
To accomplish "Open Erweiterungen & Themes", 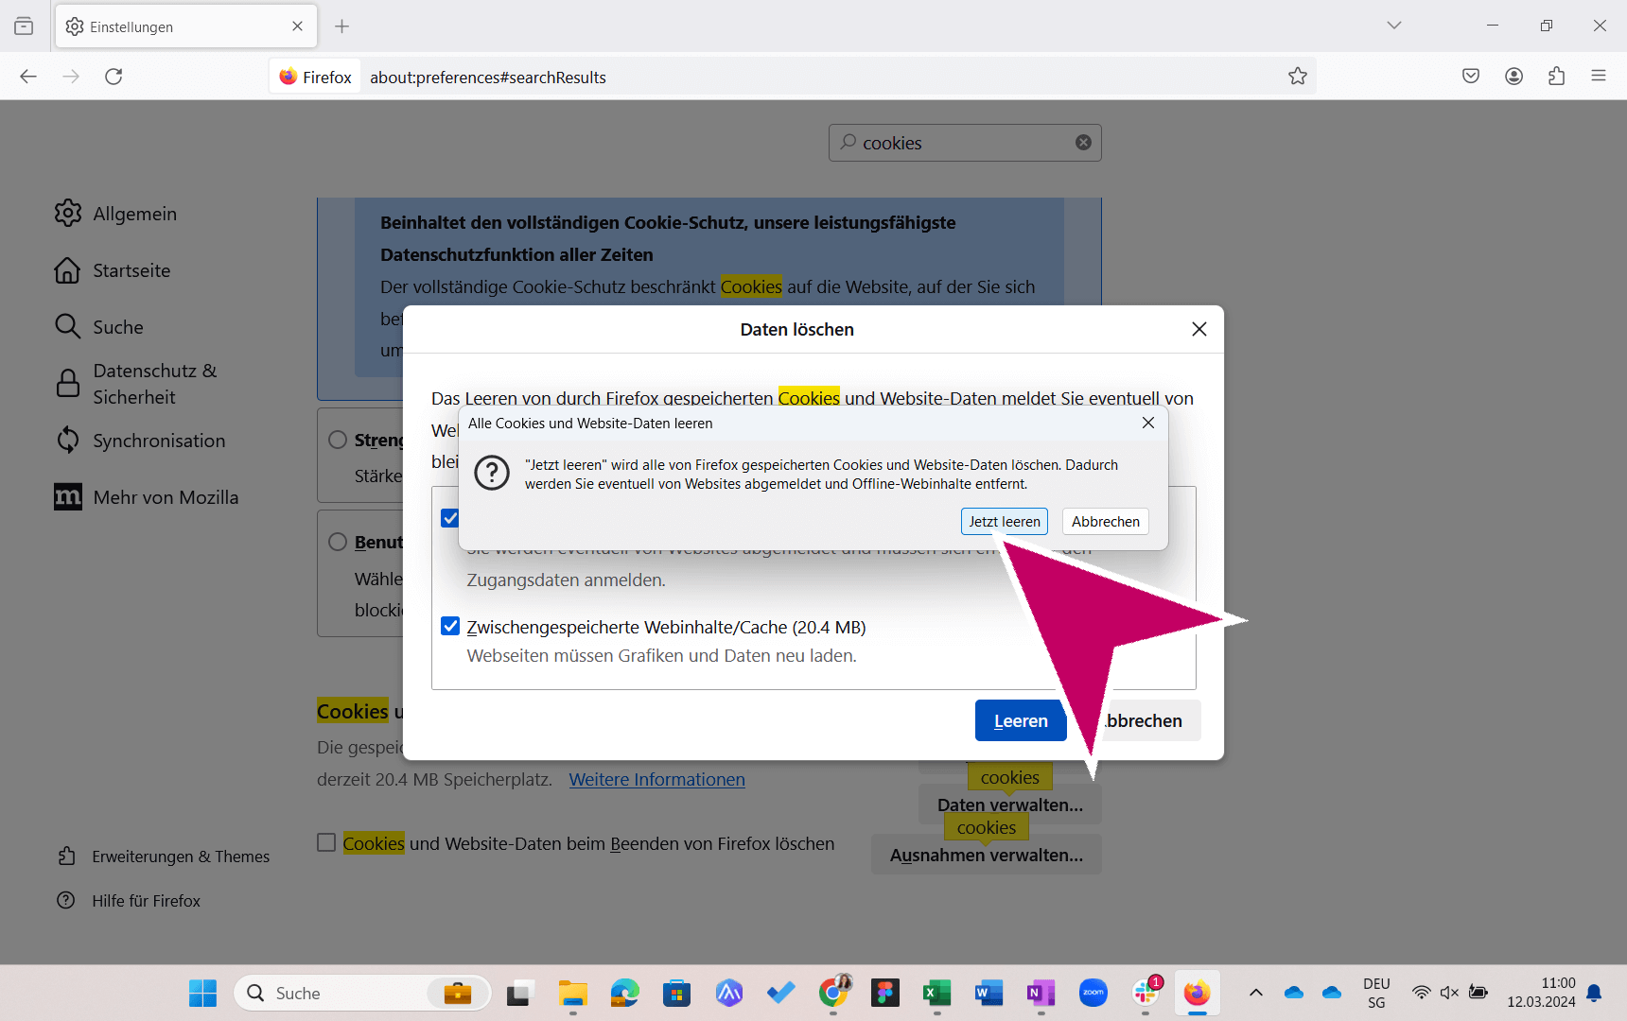I will pyautogui.click(x=163, y=857).
